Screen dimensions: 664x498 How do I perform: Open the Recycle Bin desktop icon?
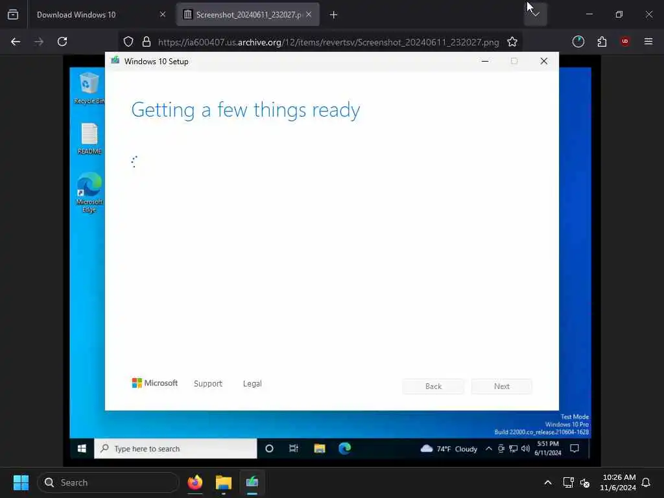coord(89,88)
